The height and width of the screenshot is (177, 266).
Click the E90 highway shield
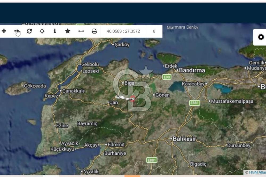pyautogui.click(x=167, y=77)
